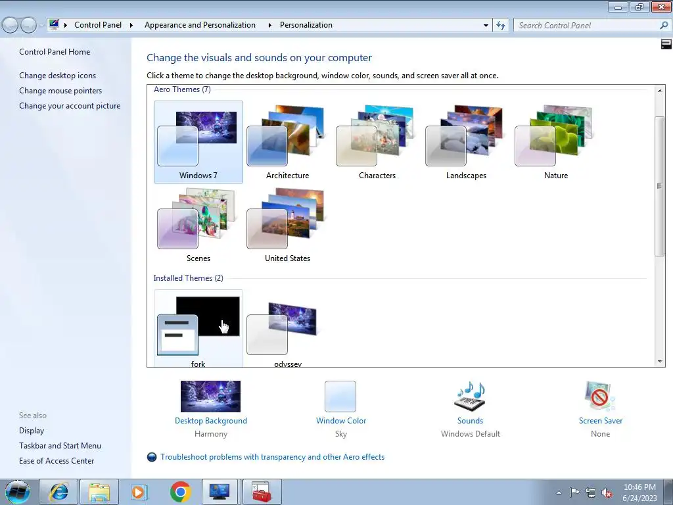The height and width of the screenshot is (505, 673).
Task: Choose the United States theme
Action: point(287,225)
